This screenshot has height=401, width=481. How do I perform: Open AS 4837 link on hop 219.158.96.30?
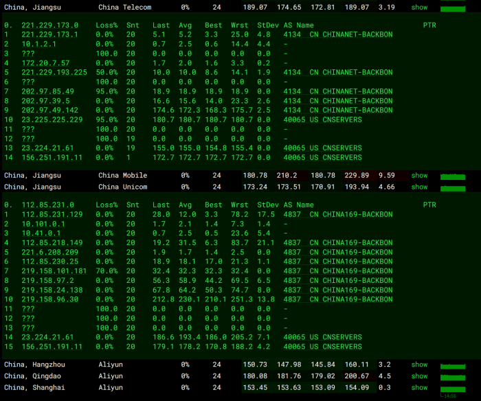(338, 299)
